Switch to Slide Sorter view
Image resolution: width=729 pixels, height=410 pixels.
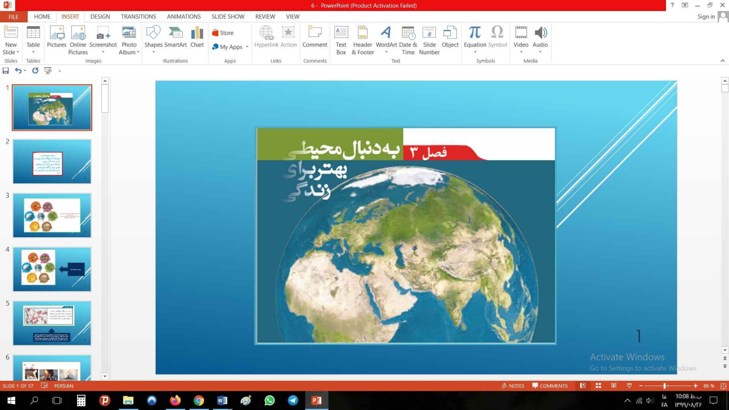tap(598, 386)
